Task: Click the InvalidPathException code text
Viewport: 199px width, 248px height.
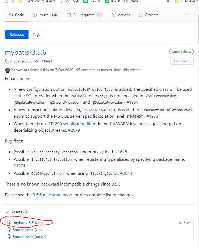Action: pyautogui.click(x=51, y=159)
